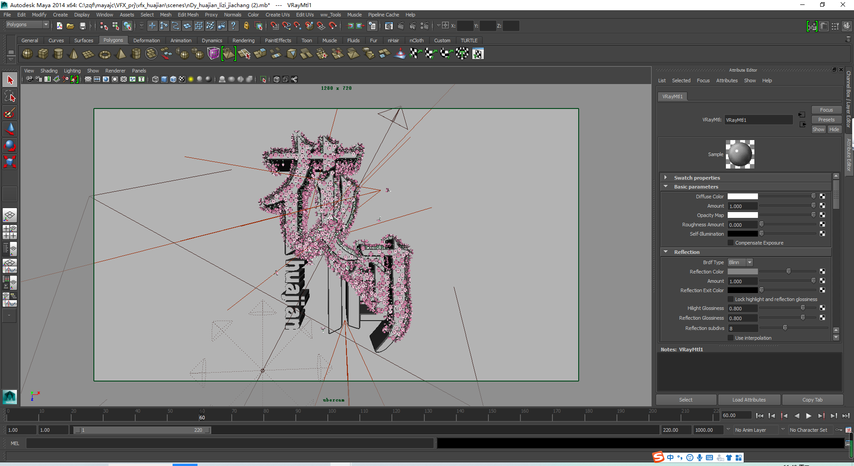Click the MEL command line input
Image resolution: width=854 pixels, height=466 pixels.
(230, 443)
